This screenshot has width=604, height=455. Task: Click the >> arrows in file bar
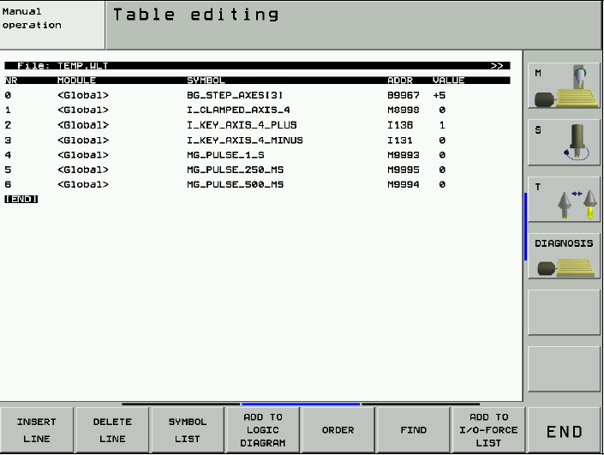click(497, 65)
